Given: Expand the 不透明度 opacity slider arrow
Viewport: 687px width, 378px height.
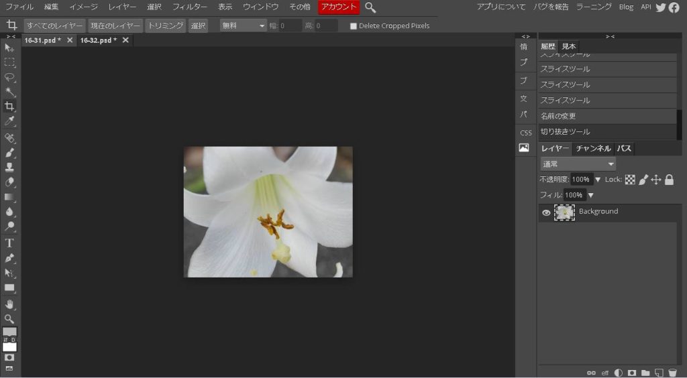Looking at the screenshot, I should tap(598, 180).
